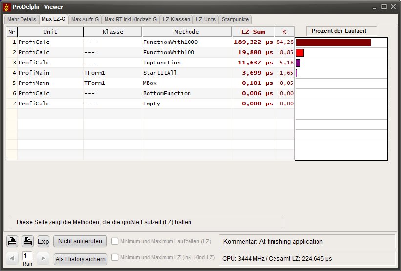This screenshot has width=401, height=271.
Task: Click the second printer icon button
Action: pos(28,241)
